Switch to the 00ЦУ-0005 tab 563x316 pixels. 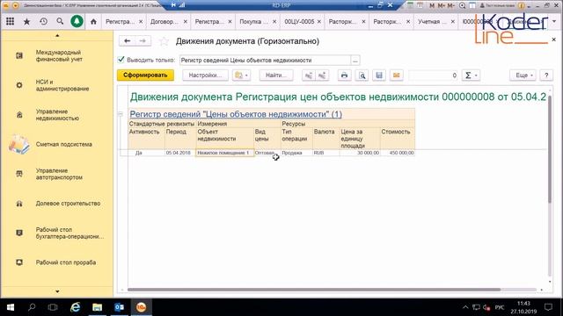(299, 21)
